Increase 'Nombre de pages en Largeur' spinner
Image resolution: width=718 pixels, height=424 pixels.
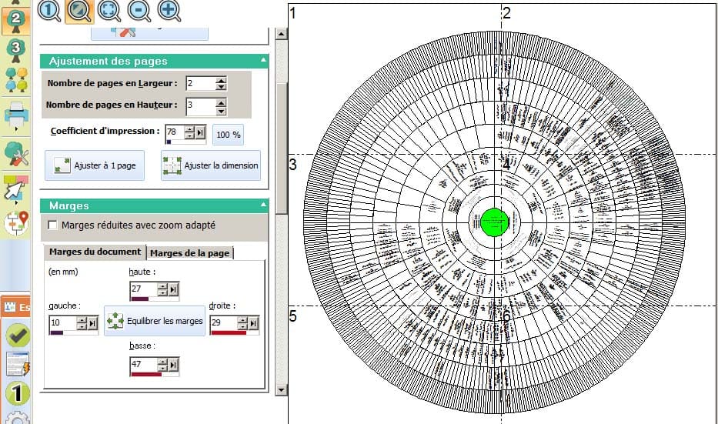click(222, 79)
